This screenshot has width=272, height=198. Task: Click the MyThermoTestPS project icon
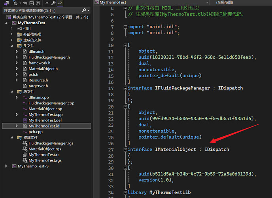click(14, 166)
